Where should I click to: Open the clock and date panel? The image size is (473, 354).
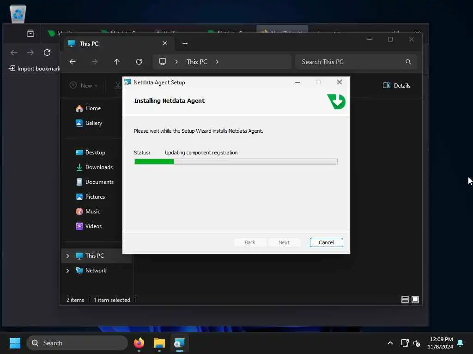pyautogui.click(x=440, y=343)
